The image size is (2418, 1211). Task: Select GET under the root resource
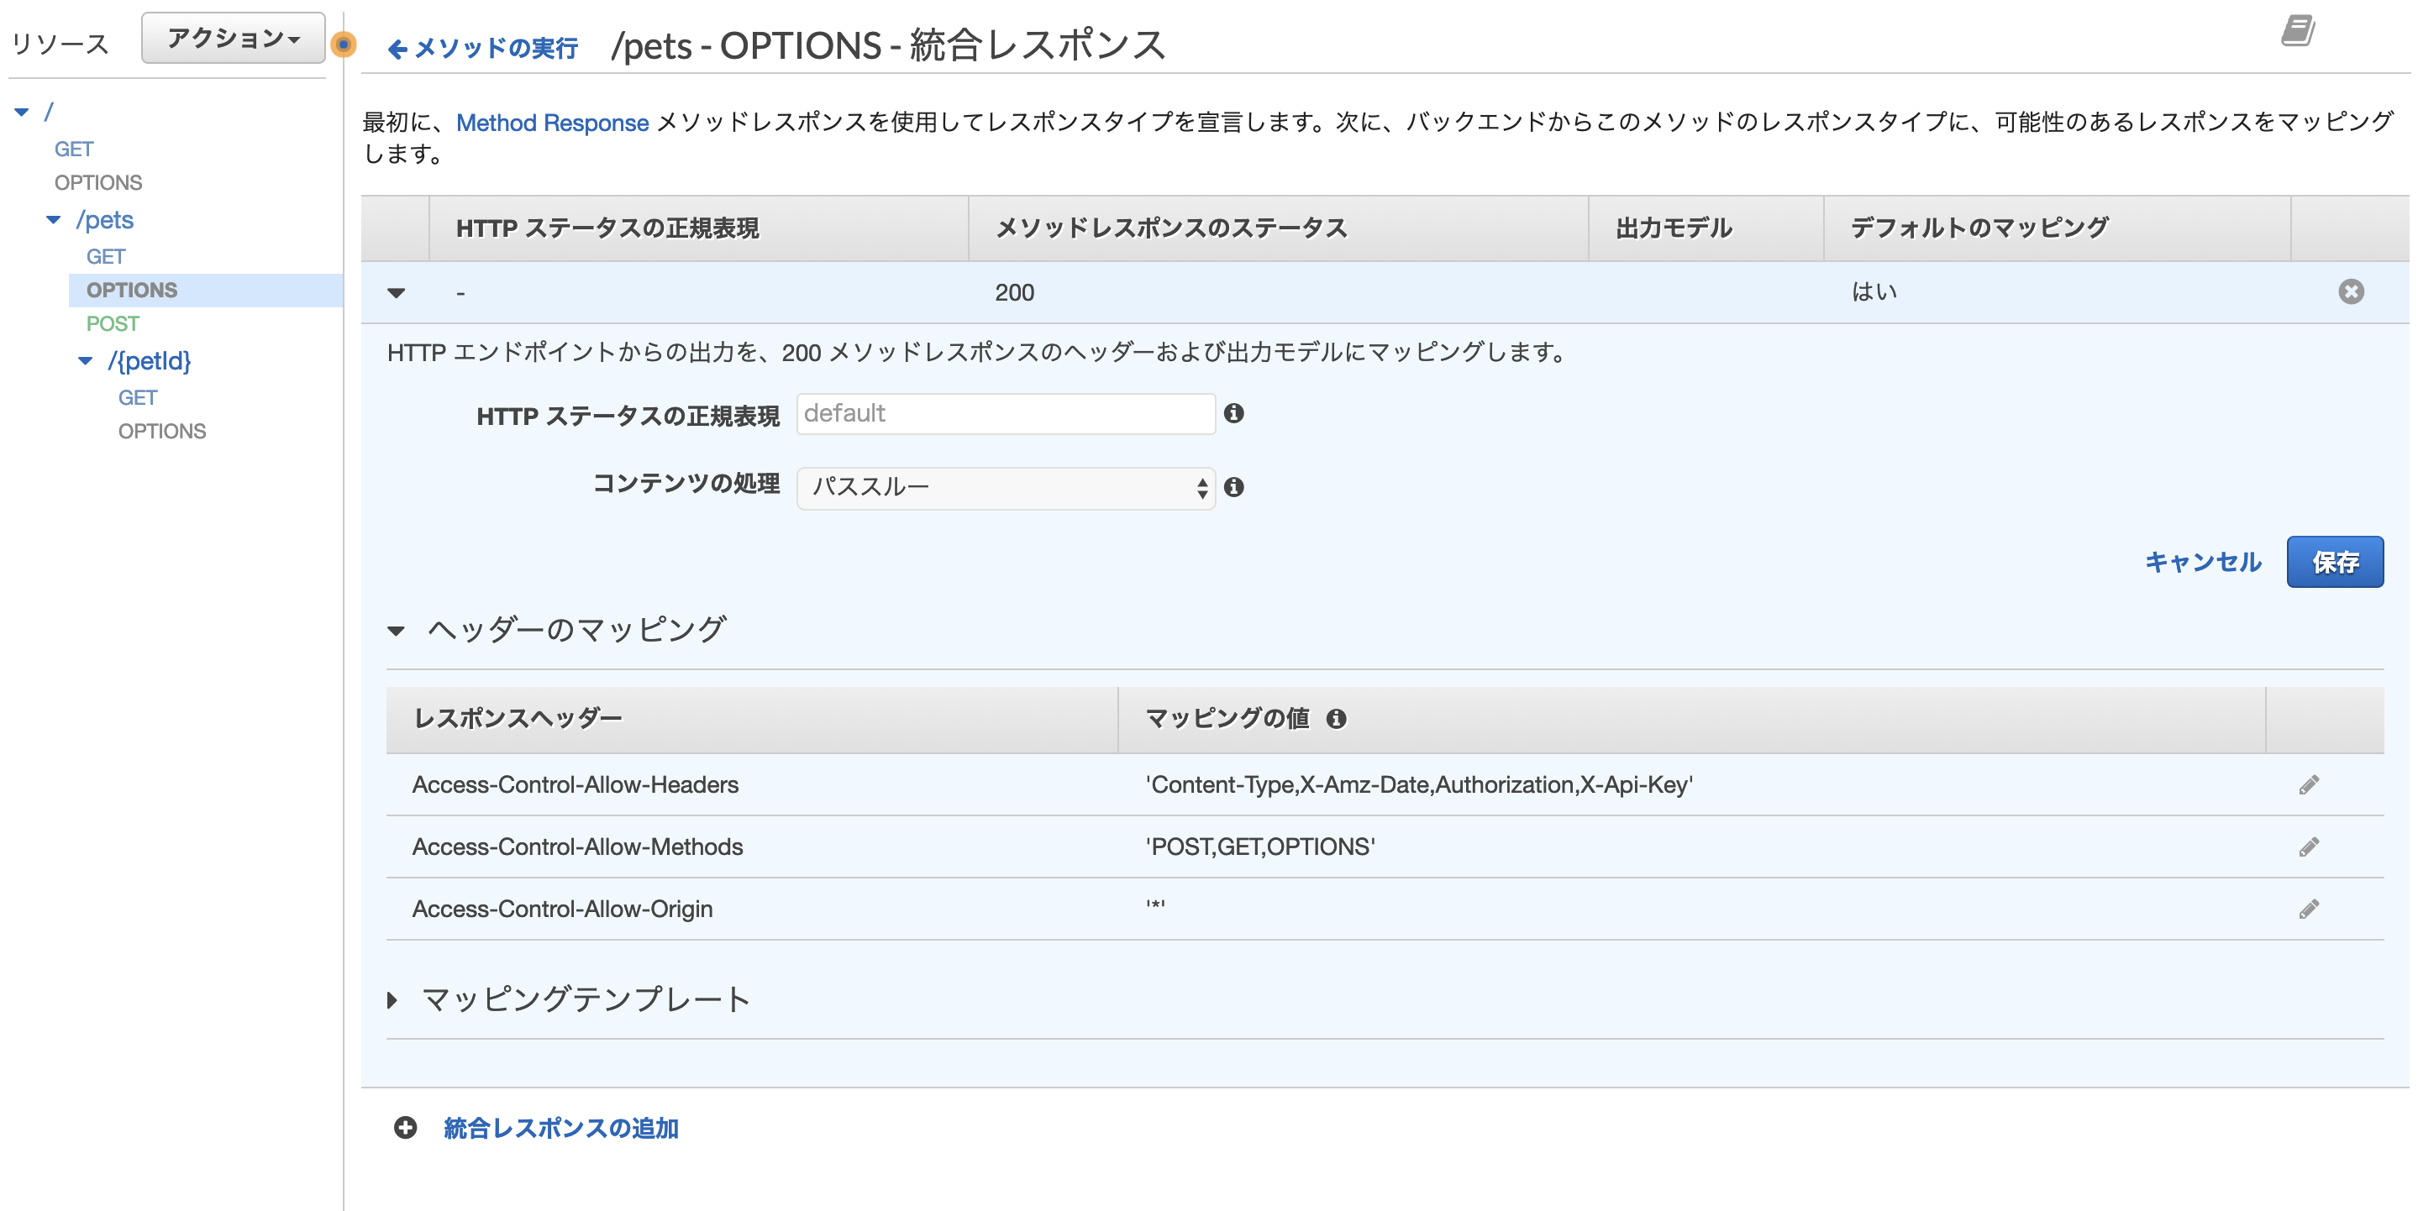pos(74,147)
